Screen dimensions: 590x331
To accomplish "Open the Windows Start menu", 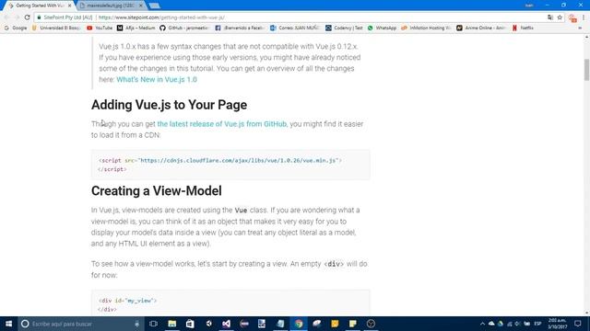I will [8, 324].
